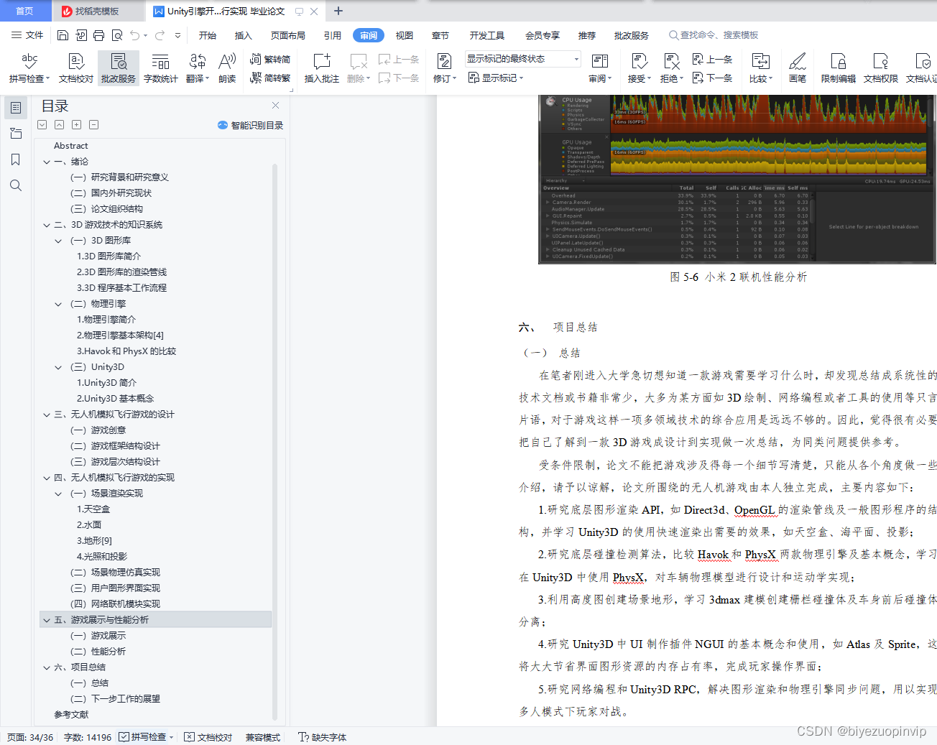
Task: Click the Document Proofread (文档校对) icon
Action: point(76,68)
